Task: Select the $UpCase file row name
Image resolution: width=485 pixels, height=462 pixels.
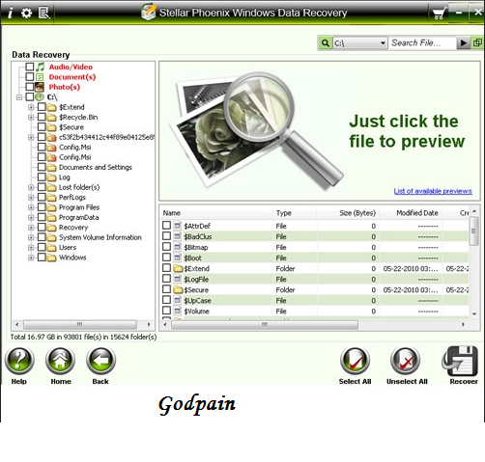Action: point(197,301)
